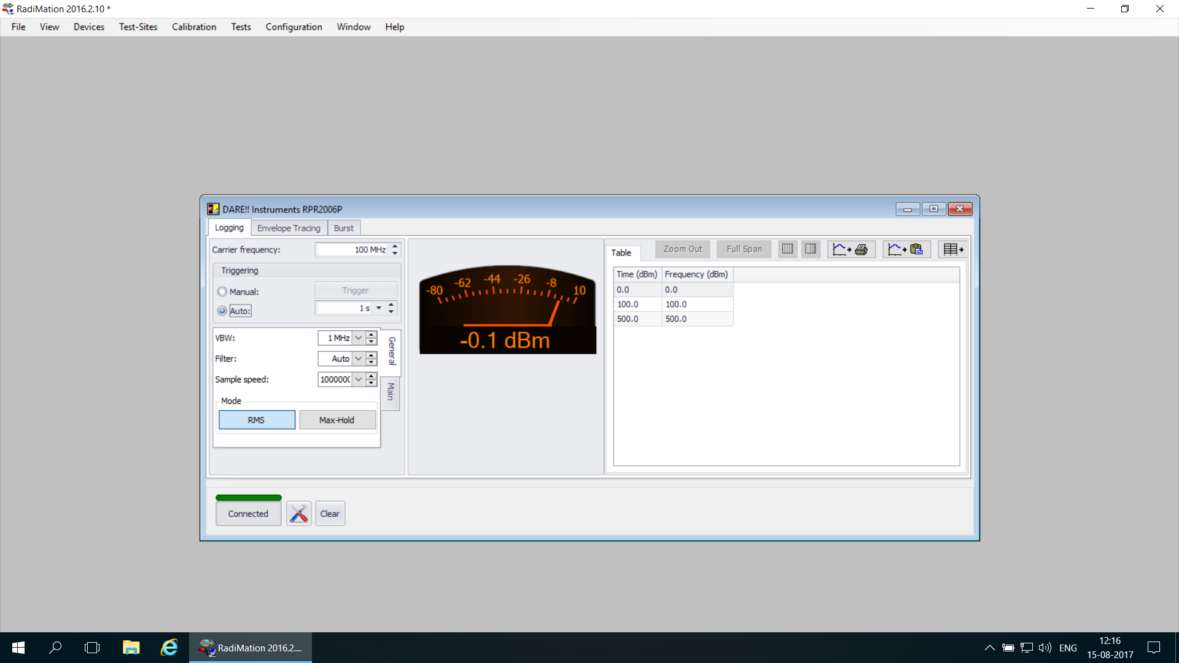Screen dimensions: 1179x663
Task: Open the Tests menu
Action: click(x=241, y=27)
